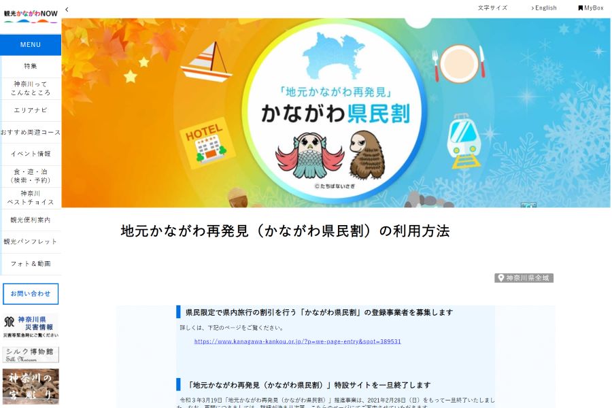Screen dimensions: 612x408
Task: Switch to the English site
Action: tap(544, 7)
